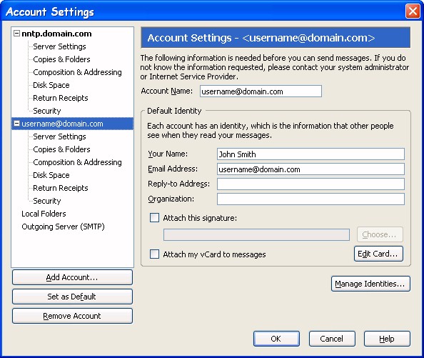Select Disk Space under username@domain.com
Viewport: 424px width, 358px height.
click(51, 175)
